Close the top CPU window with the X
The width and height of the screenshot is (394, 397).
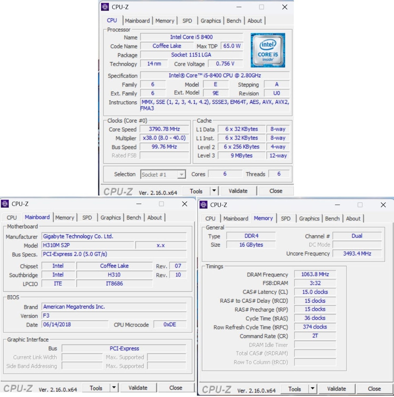(x=285, y=7)
